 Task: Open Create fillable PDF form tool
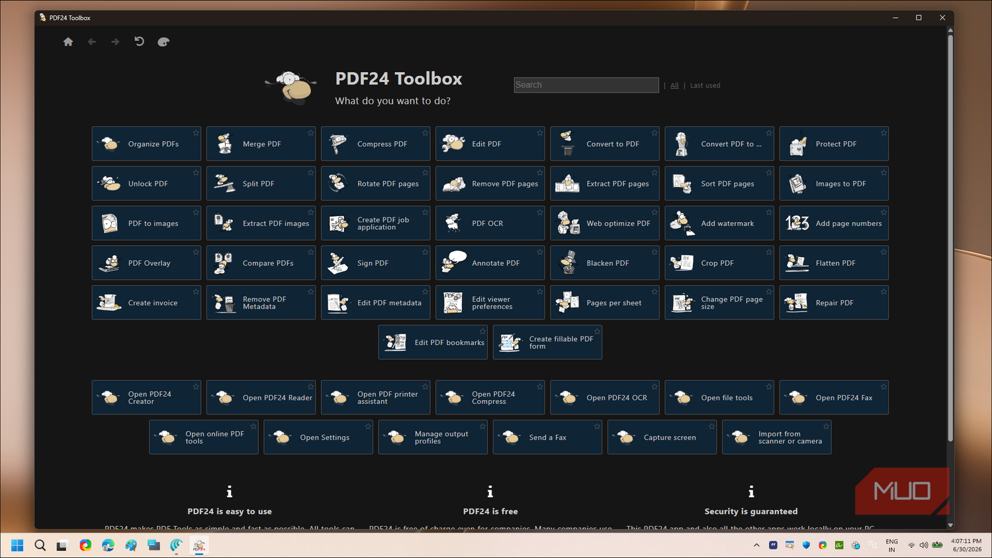pos(547,342)
